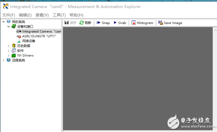The image size is (217, 132).
Task: Click the green refresh arrows icon
Action: tap(82, 23)
